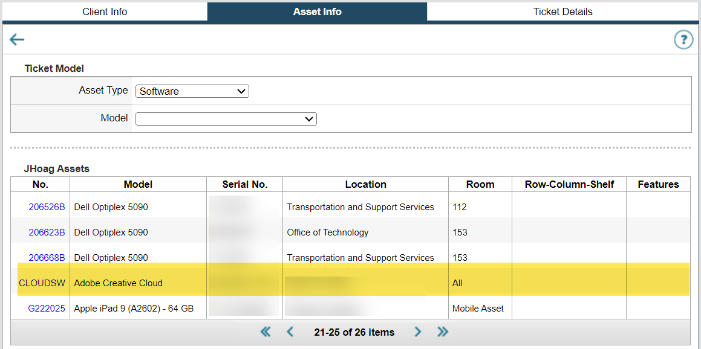
Task: Sort by the Model column header
Action: click(x=138, y=185)
